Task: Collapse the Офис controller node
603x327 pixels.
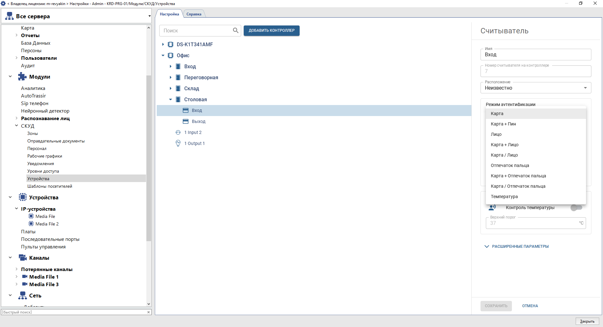Action: pos(163,56)
